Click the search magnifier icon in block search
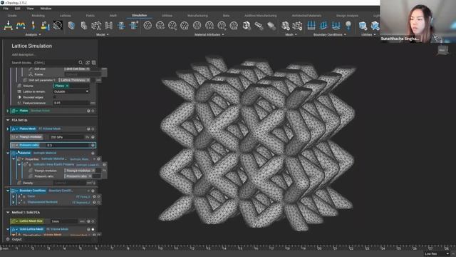 tap(81, 63)
